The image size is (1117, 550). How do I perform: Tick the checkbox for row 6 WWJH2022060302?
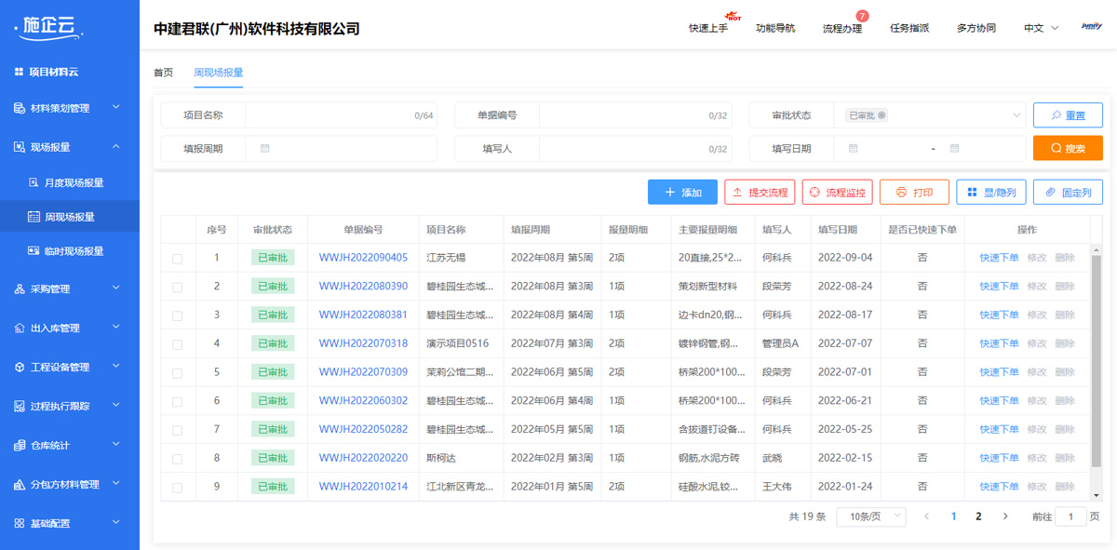coord(178,402)
